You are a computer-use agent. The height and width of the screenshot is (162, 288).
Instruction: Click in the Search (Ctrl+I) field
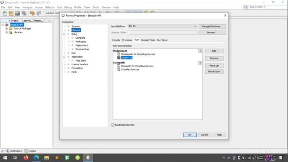point(268,7)
